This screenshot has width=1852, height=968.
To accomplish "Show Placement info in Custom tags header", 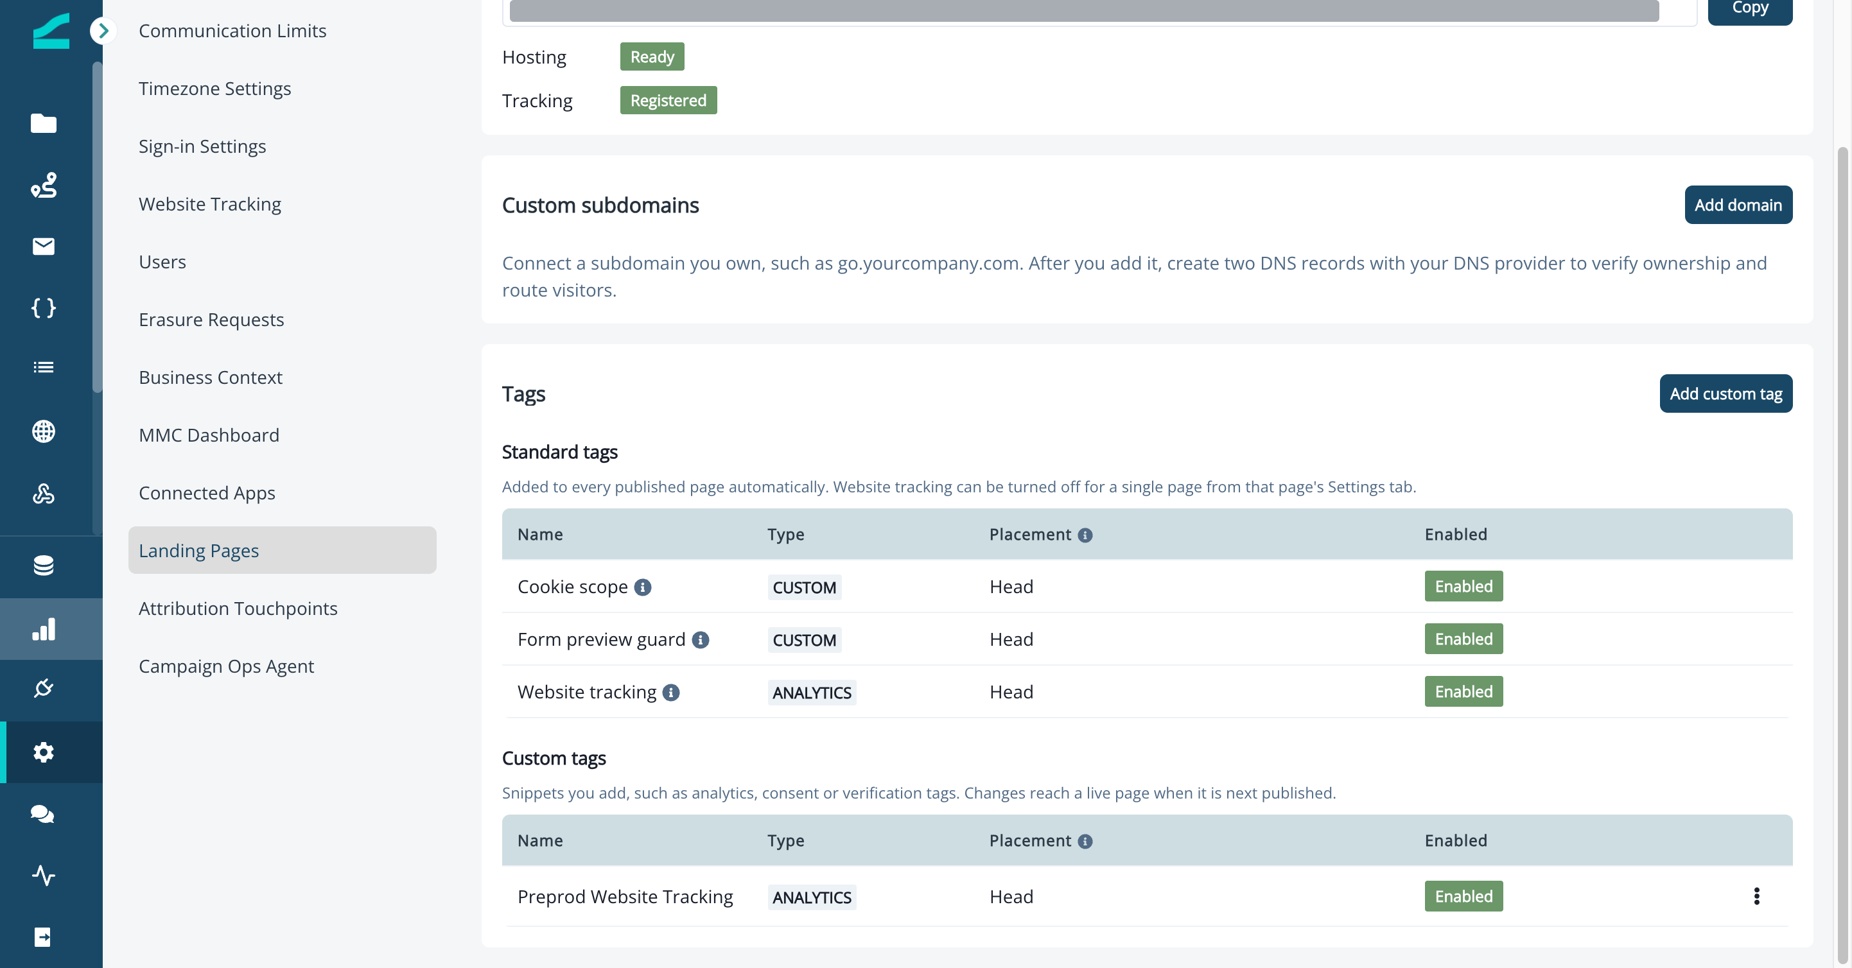I will 1085,841.
